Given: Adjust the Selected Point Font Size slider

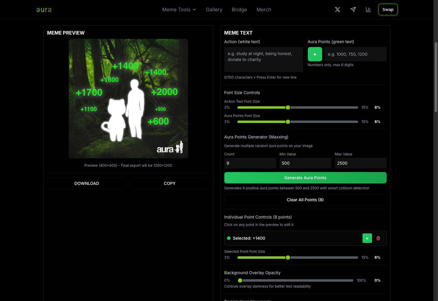Looking at the screenshot, I should tap(297, 257).
